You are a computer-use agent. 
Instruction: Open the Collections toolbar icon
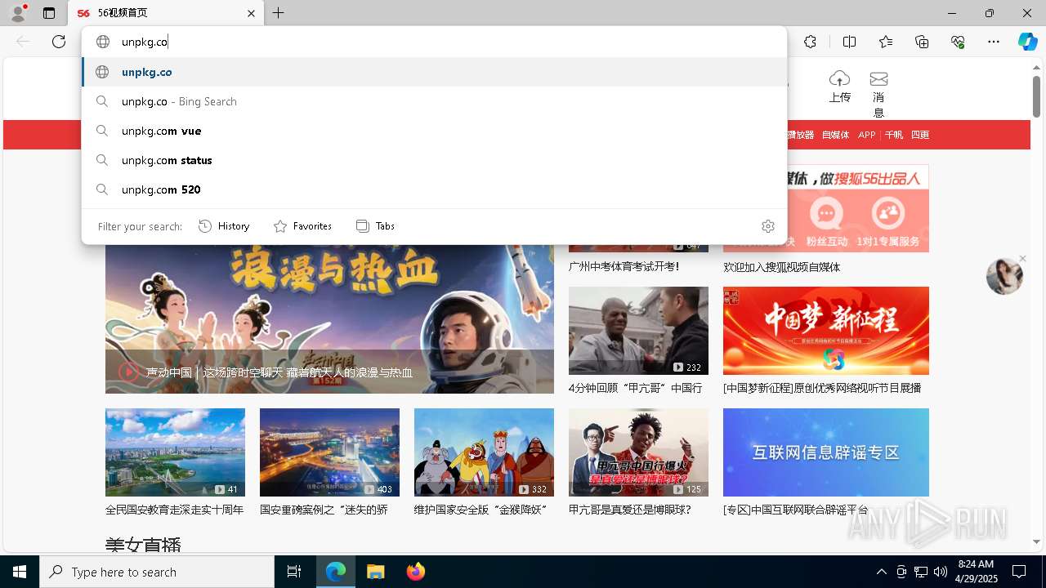922,42
